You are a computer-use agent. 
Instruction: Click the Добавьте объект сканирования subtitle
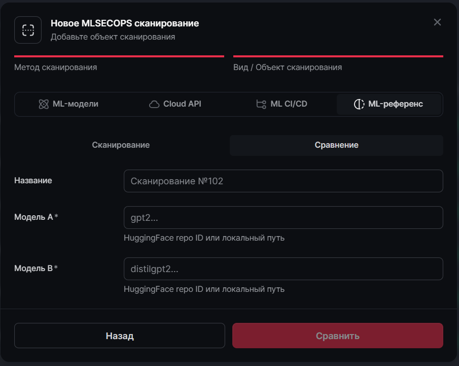[113, 37]
